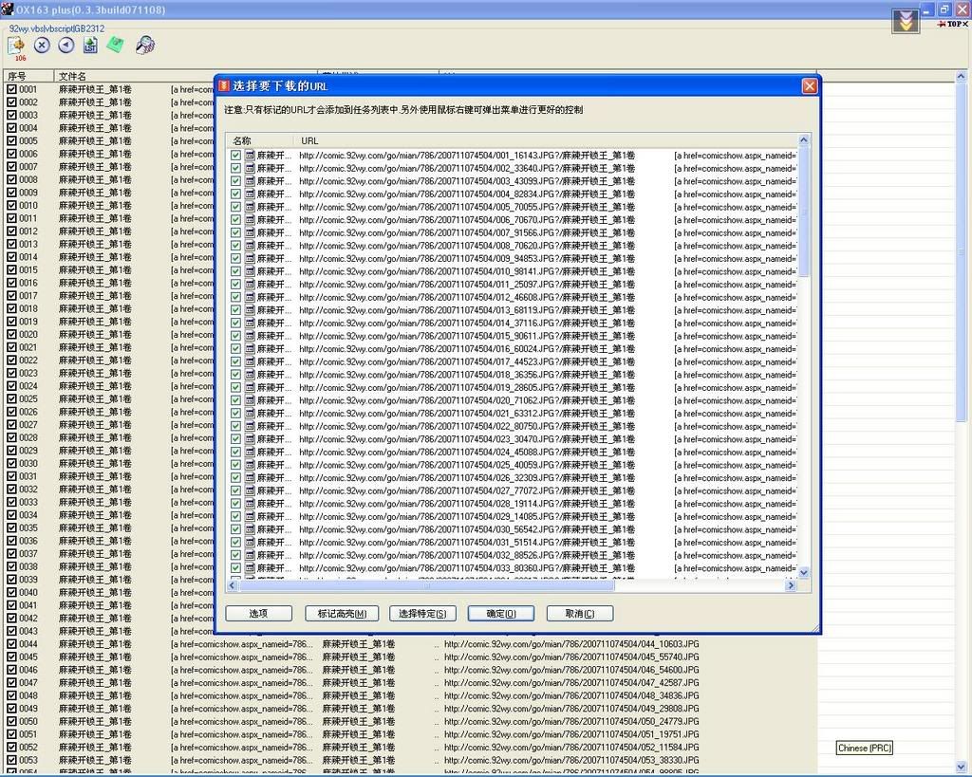Viewport: 972px width, 777px height.
Task: Select the 003_43099.JPG URL text in dialog
Action: click(467, 181)
